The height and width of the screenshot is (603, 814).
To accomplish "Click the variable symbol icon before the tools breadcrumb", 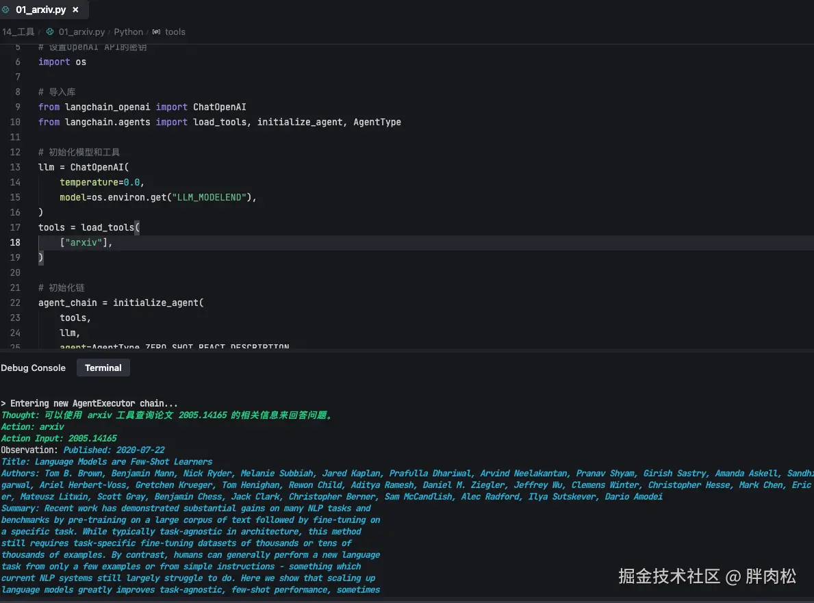I will tap(156, 32).
